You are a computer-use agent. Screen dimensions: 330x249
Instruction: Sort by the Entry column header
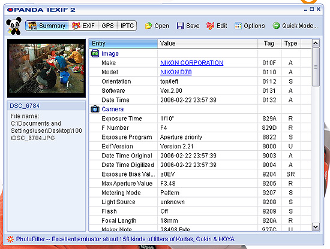(123, 44)
